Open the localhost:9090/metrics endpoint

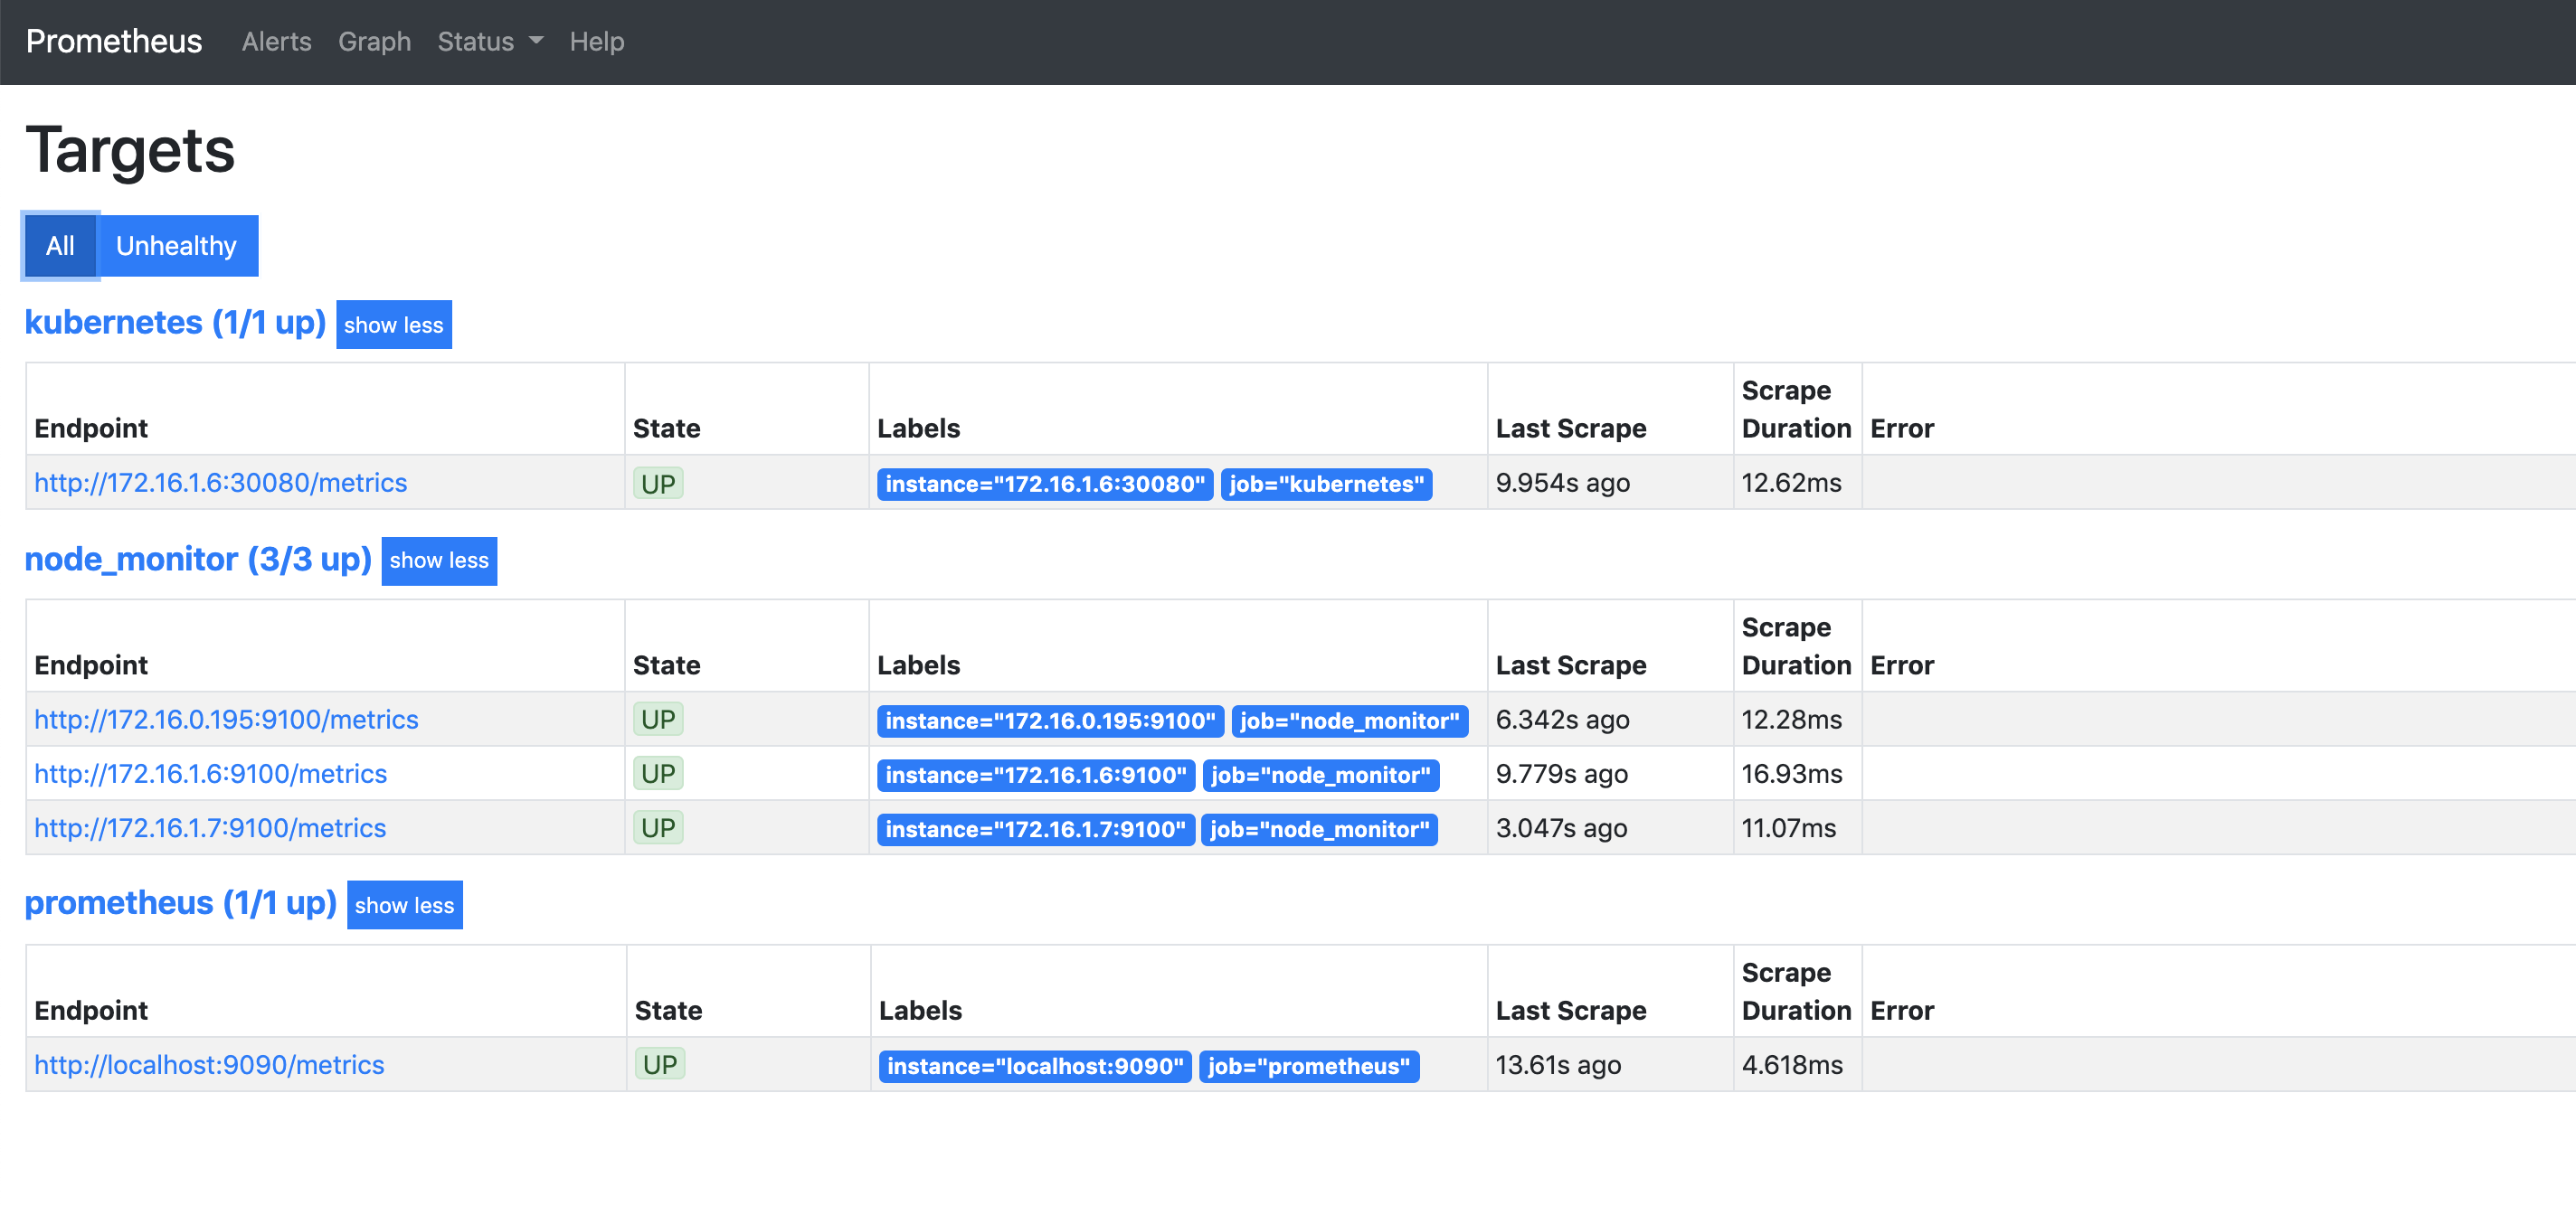click(x=209, y=1065)
